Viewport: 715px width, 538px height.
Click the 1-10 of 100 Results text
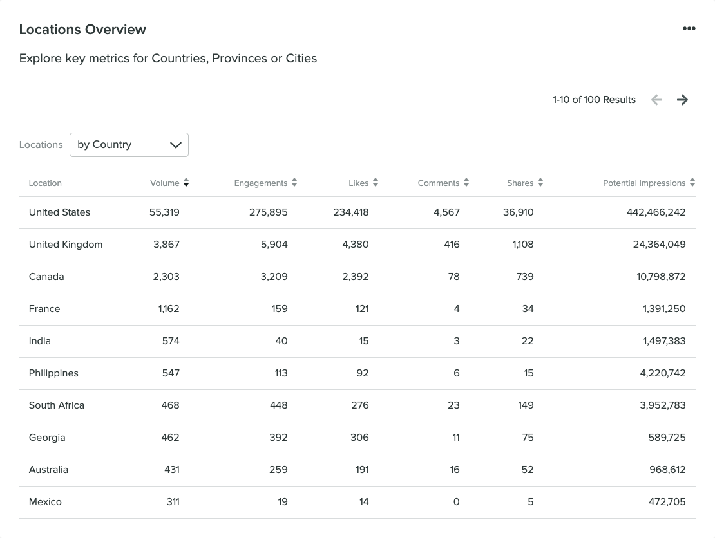[x=594, y=100]
